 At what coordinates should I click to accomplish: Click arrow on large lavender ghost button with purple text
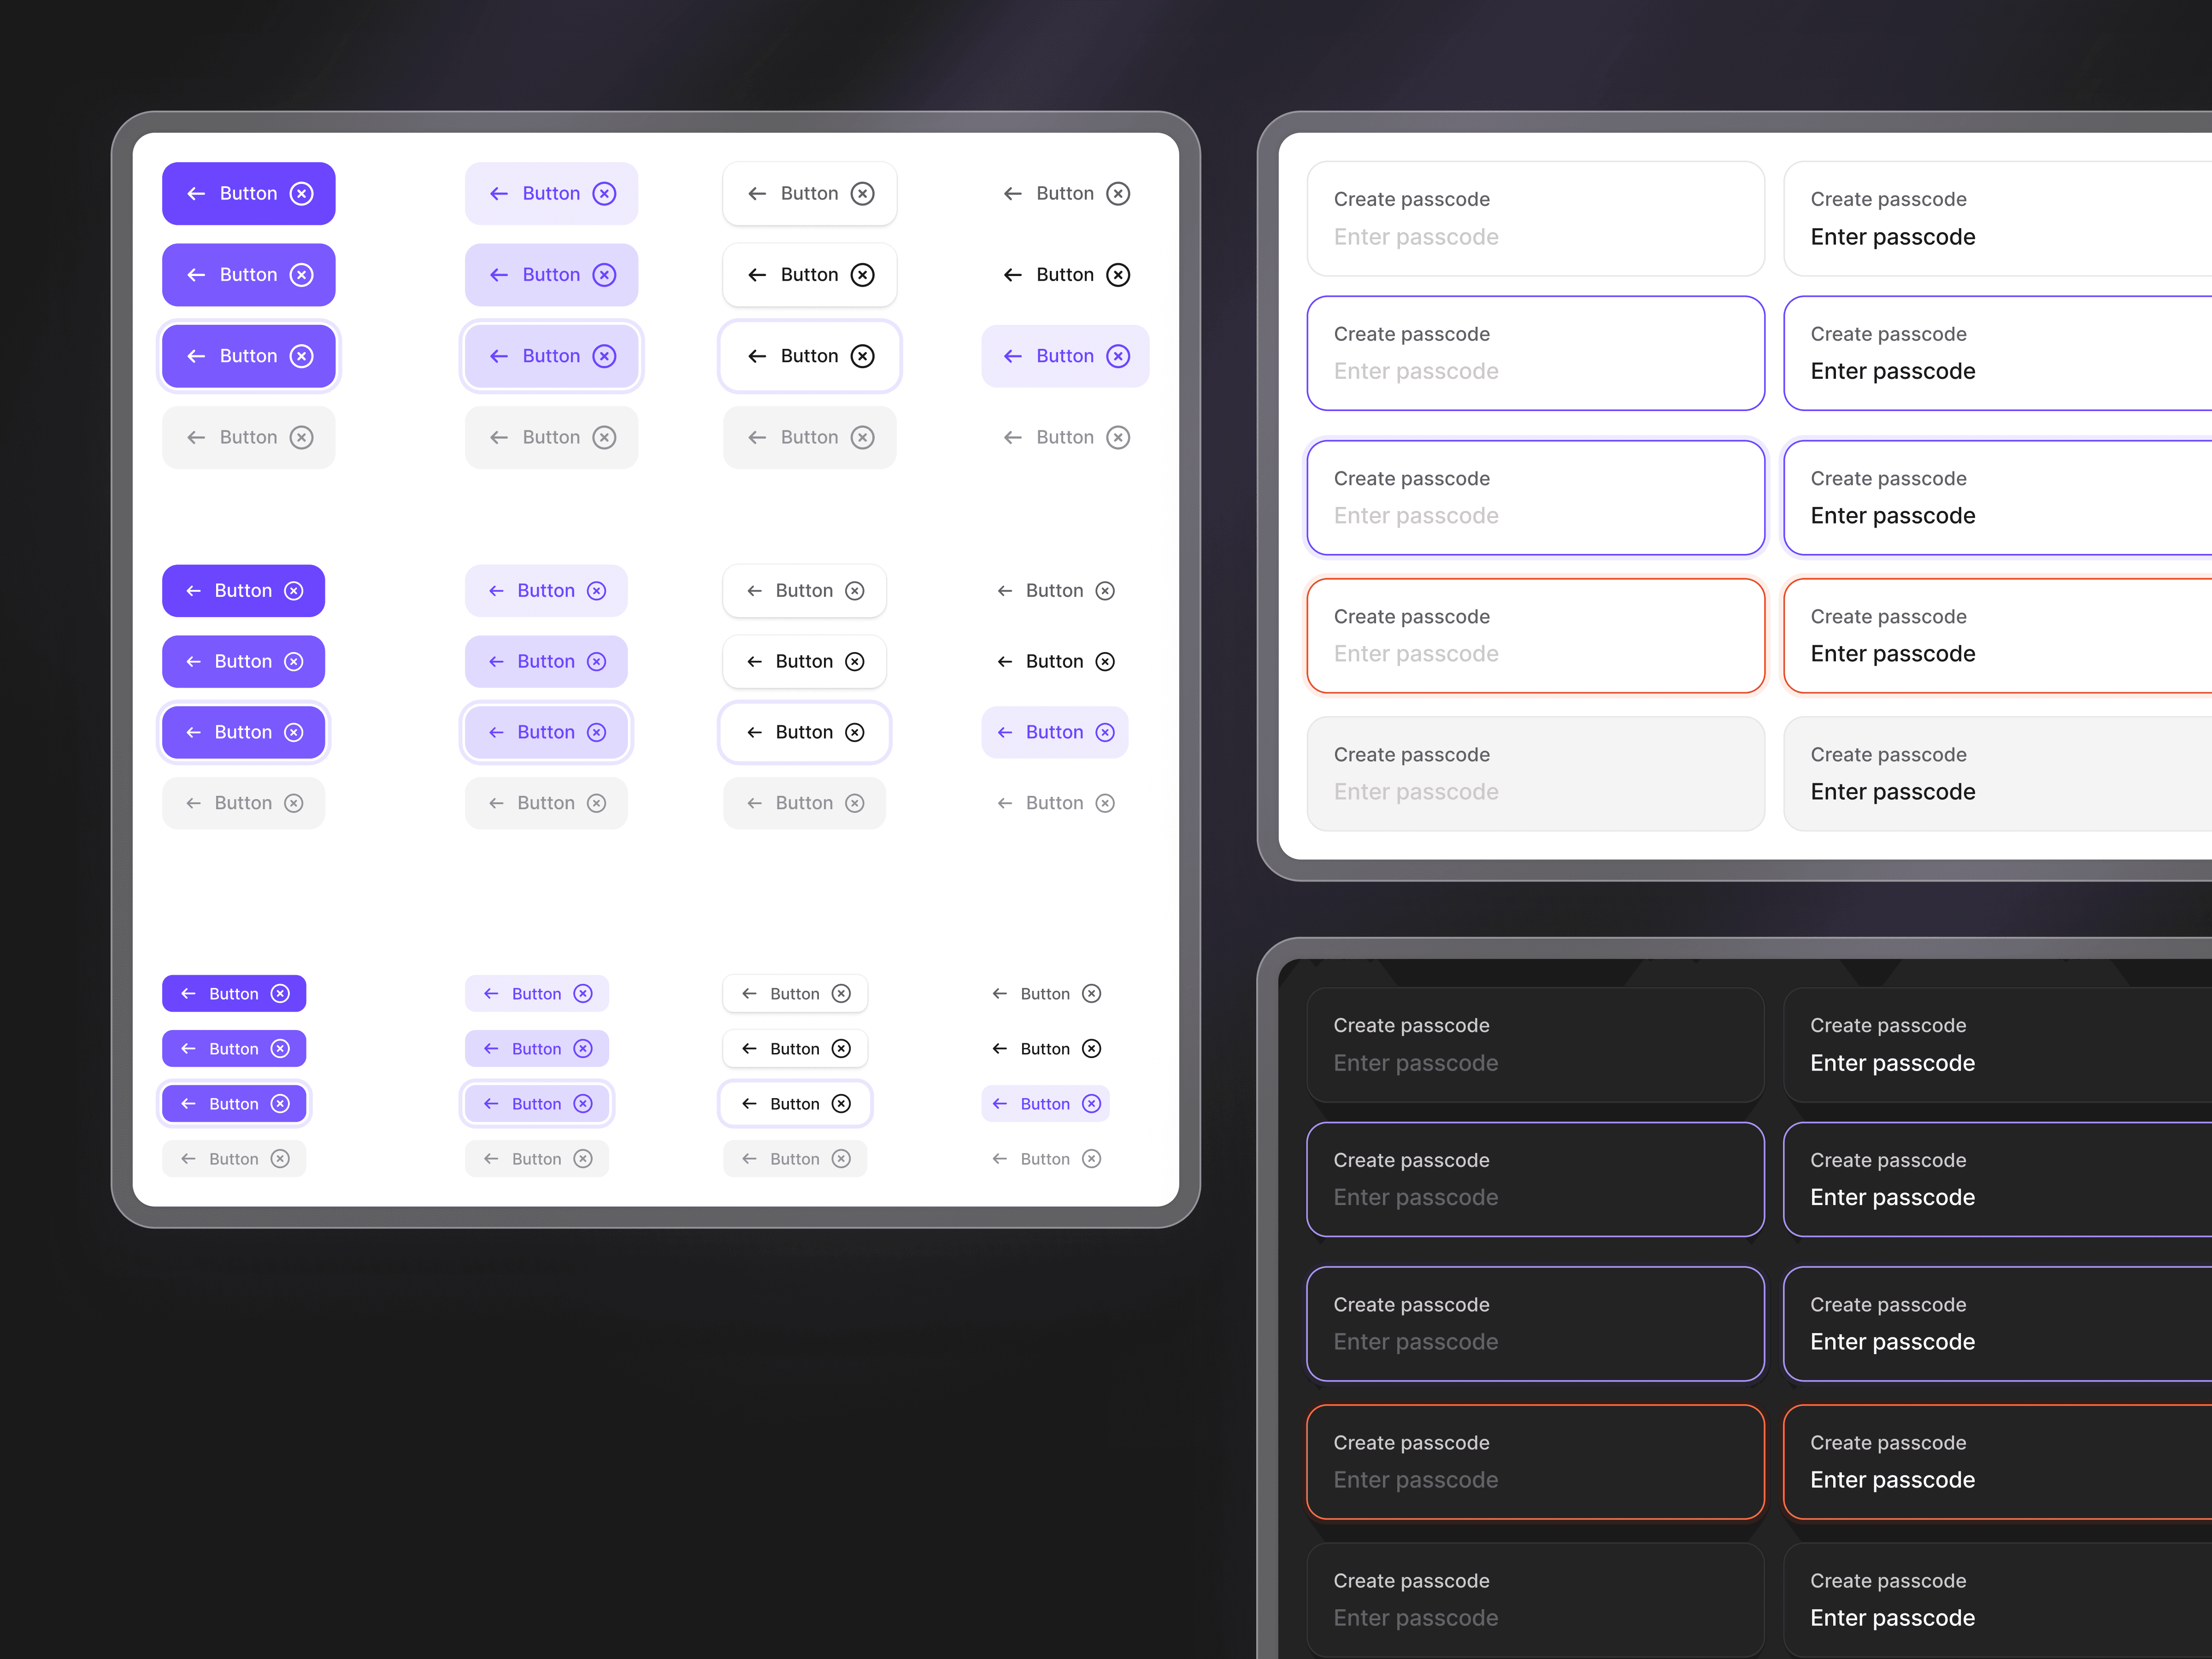coord(1012,356)
